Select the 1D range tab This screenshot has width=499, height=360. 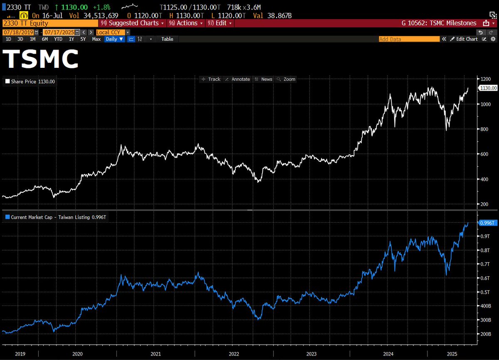[x=8, y=39]
